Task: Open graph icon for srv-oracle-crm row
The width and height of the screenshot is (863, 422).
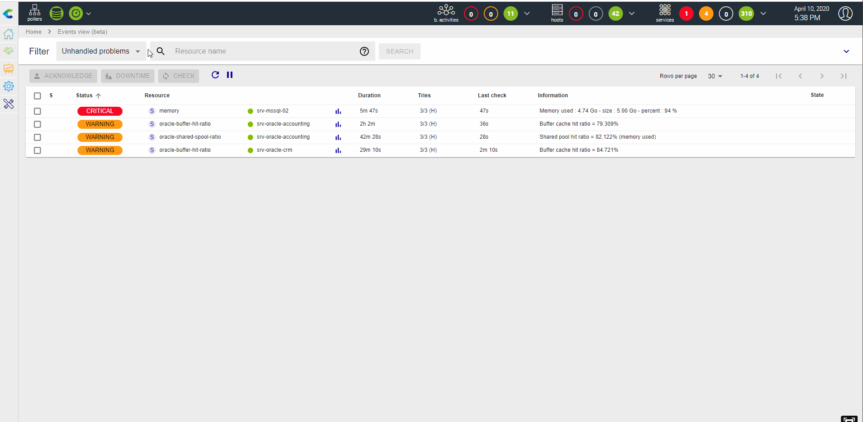Action: [x=338, y=150]
